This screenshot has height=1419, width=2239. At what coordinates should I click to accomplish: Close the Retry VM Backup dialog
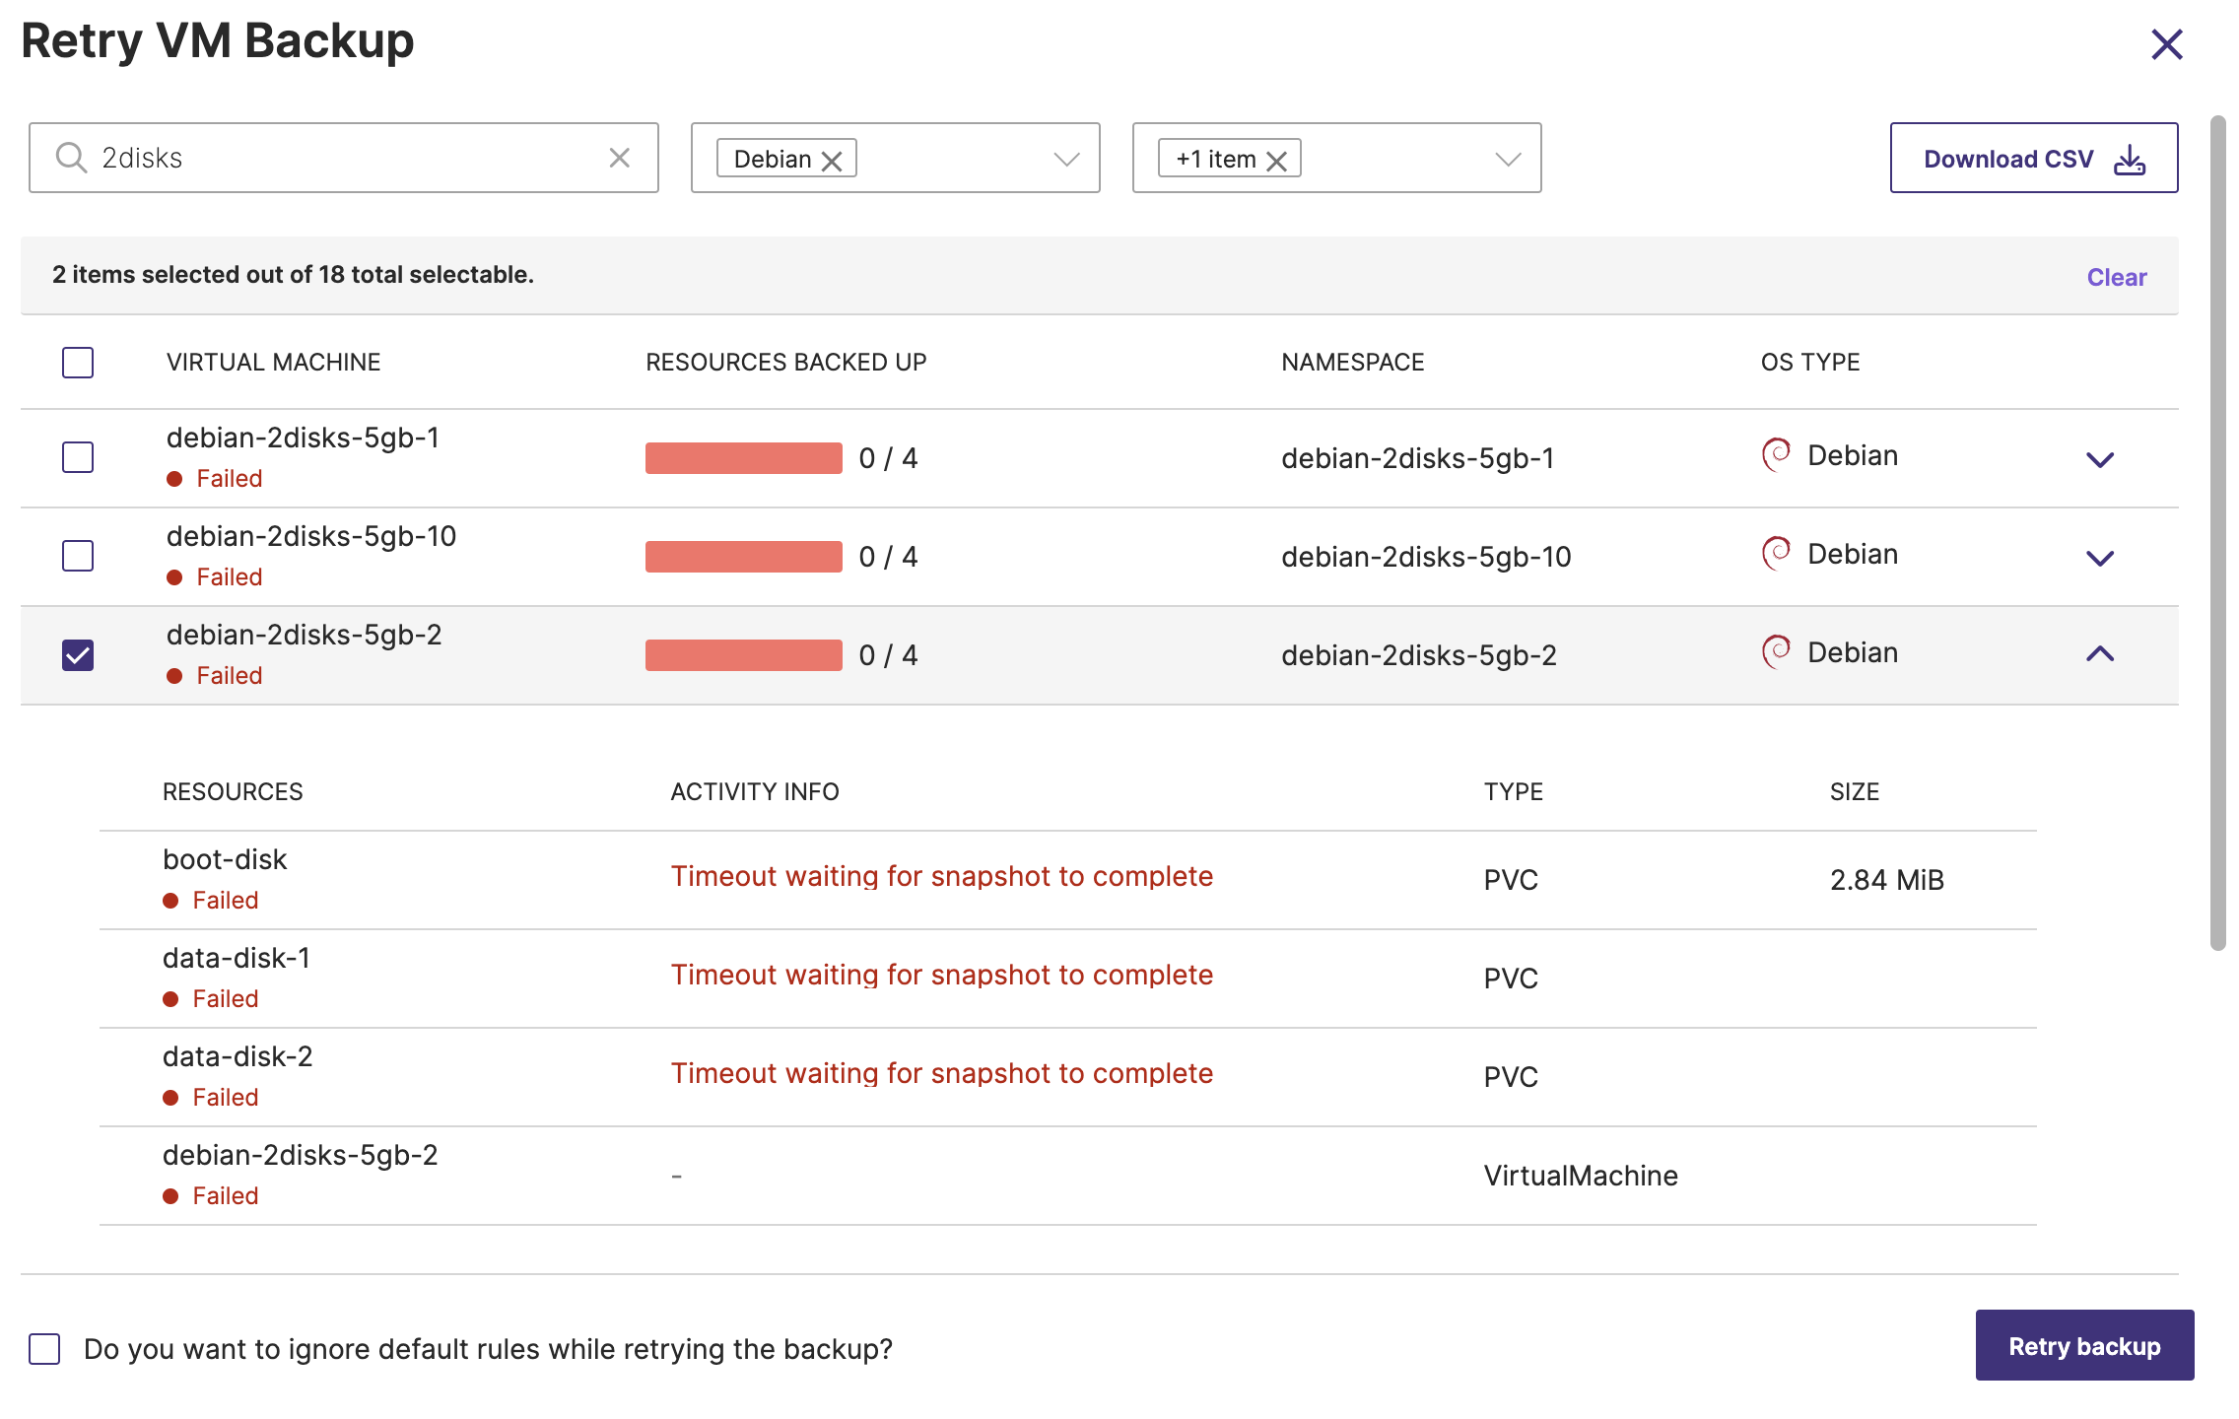(2166, 44)
